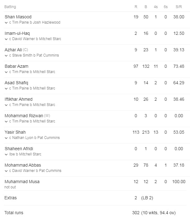190x217 pixels.
Task: Expand Mohammad Abbas dismissal chevron
Action: click(6, 171)
